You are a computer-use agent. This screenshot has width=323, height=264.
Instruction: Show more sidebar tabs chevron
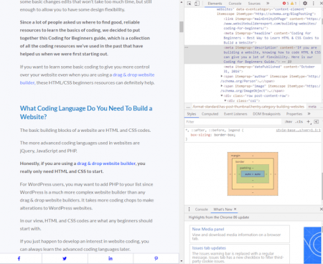click(x=309, y=114)
